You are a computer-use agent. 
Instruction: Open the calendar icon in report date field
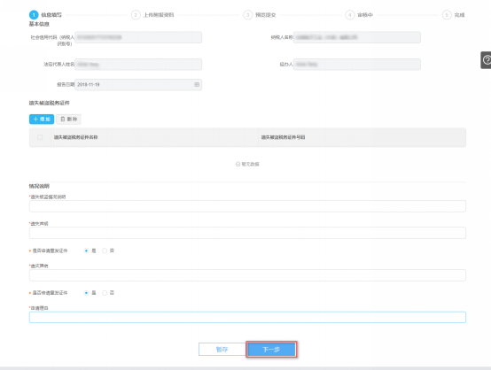click(197, 84)
